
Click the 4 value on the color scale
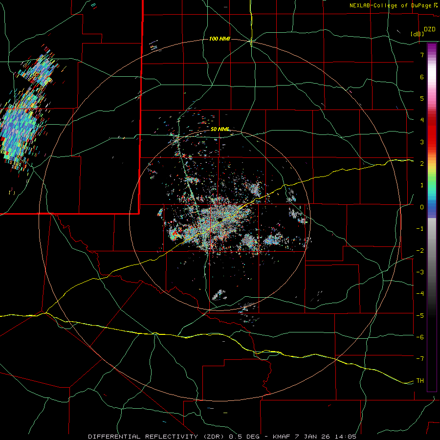coord(422,120)
